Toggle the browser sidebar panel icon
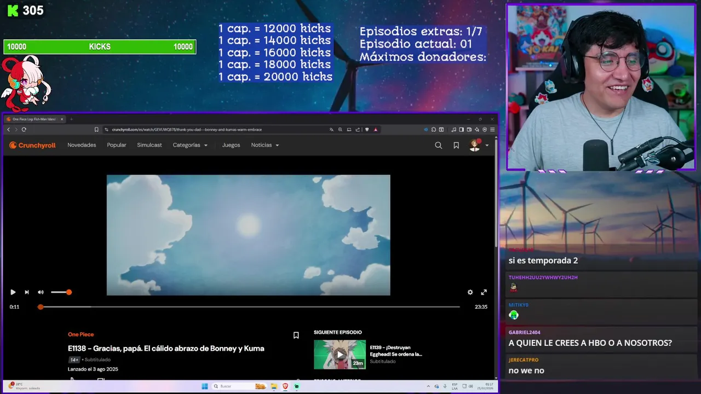Image resolution: width=701 pixels, height=394 pixels. 461,130
